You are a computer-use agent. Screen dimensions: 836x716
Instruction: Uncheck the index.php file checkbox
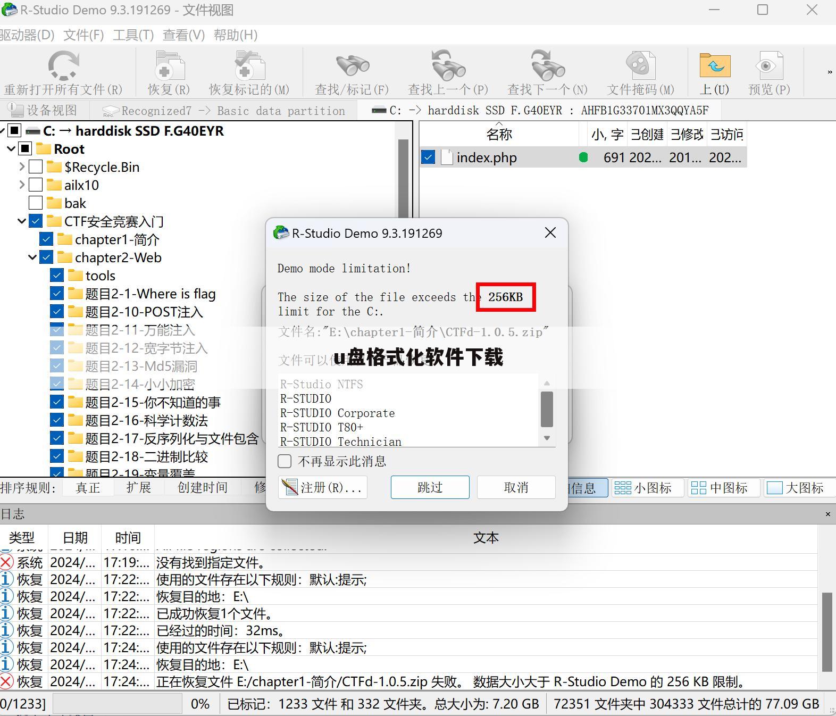[428, 157]
